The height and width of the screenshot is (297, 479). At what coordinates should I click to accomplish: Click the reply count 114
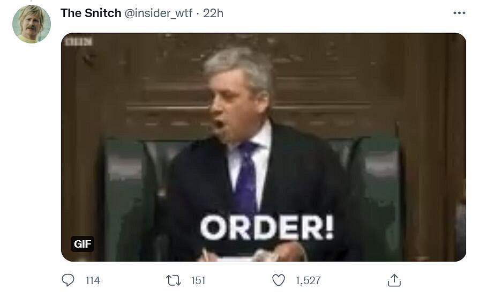click(x=93, y=280)
